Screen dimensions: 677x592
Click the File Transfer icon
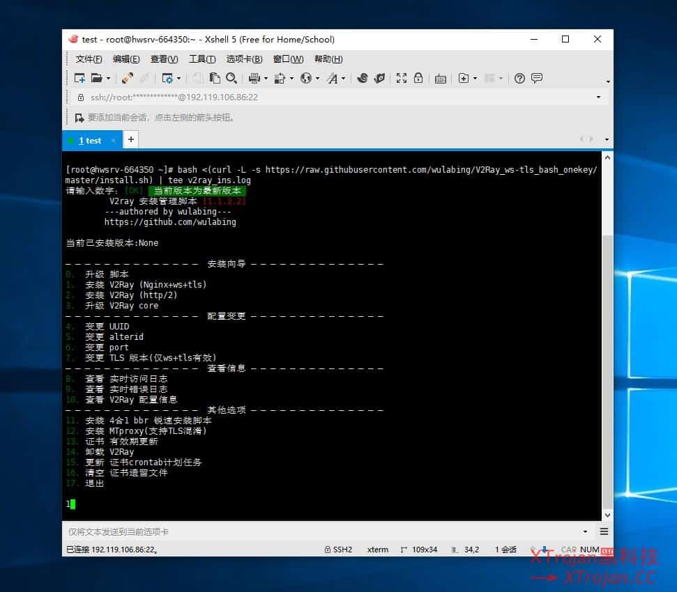click(280, 78)
